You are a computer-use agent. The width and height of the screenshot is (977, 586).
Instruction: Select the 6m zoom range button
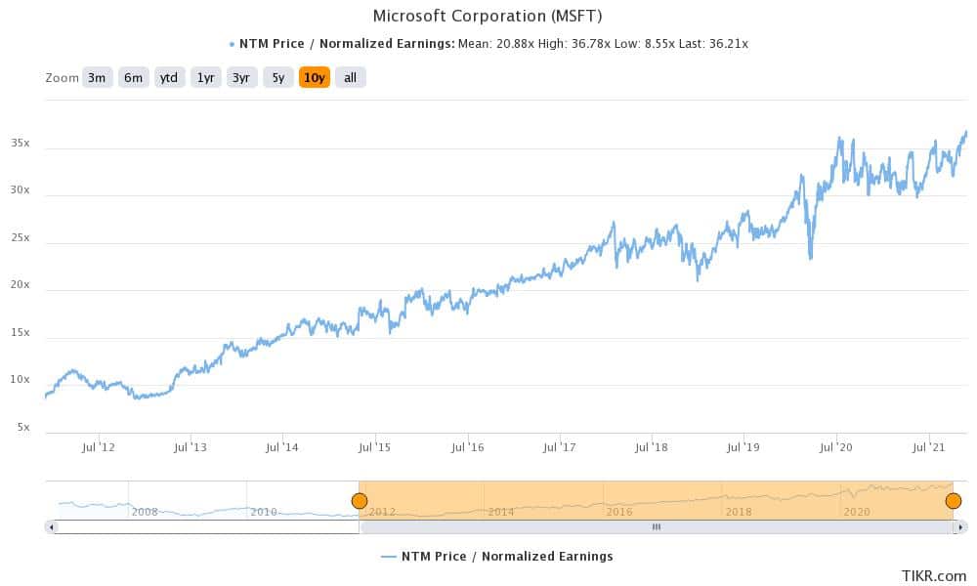coord(133,78)
